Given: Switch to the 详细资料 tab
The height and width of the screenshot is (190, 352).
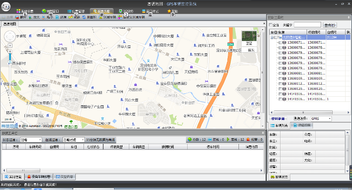Looking at the screenshot, I should (302, 125).
